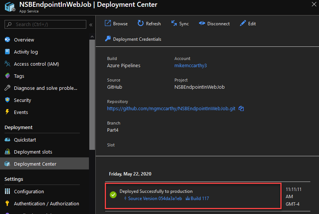Image resolution: width=319 pixels, height=214 pixels.
Task: Click the search magnifier icon
Action: [9, 24]
